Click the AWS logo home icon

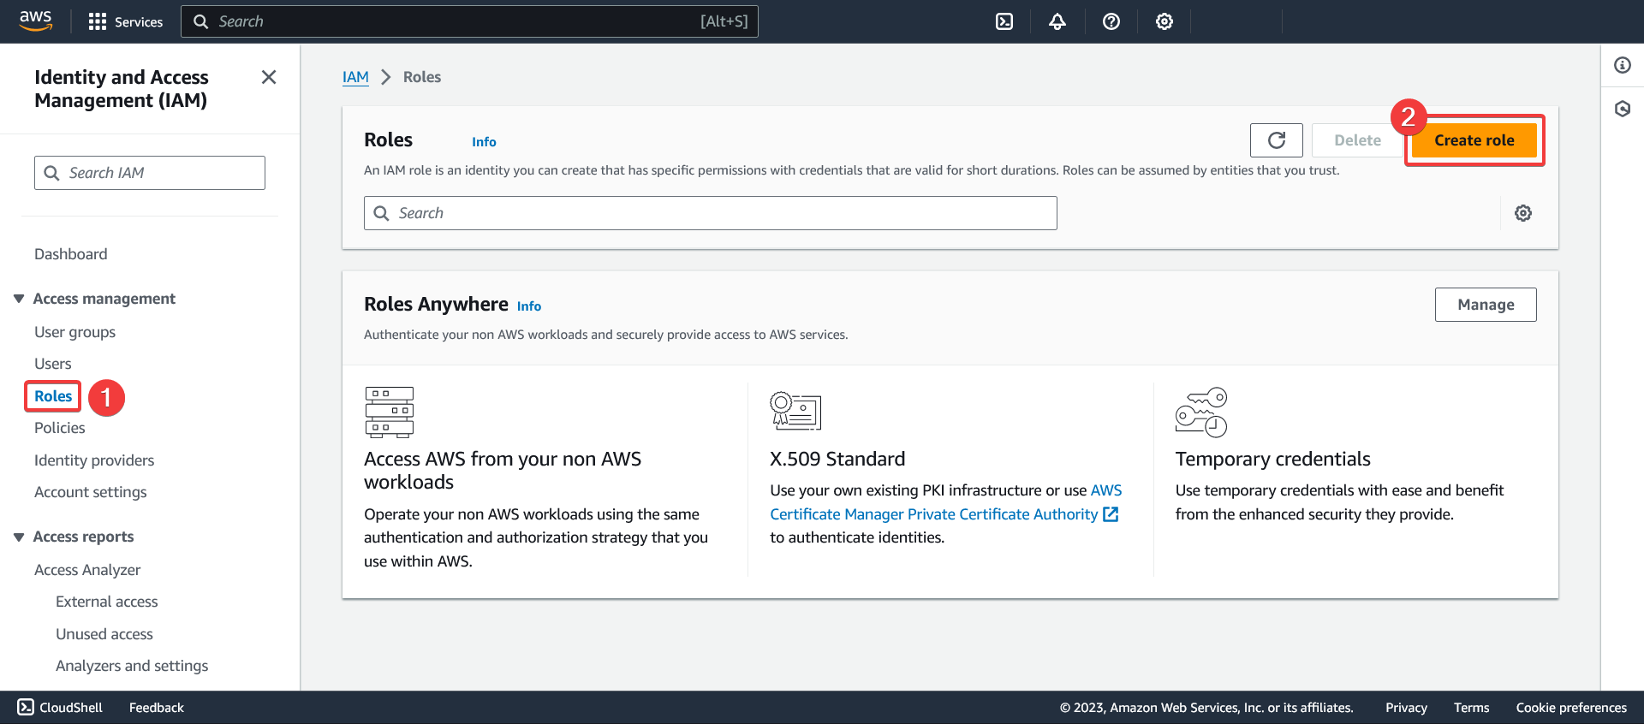tap(36, 21)
